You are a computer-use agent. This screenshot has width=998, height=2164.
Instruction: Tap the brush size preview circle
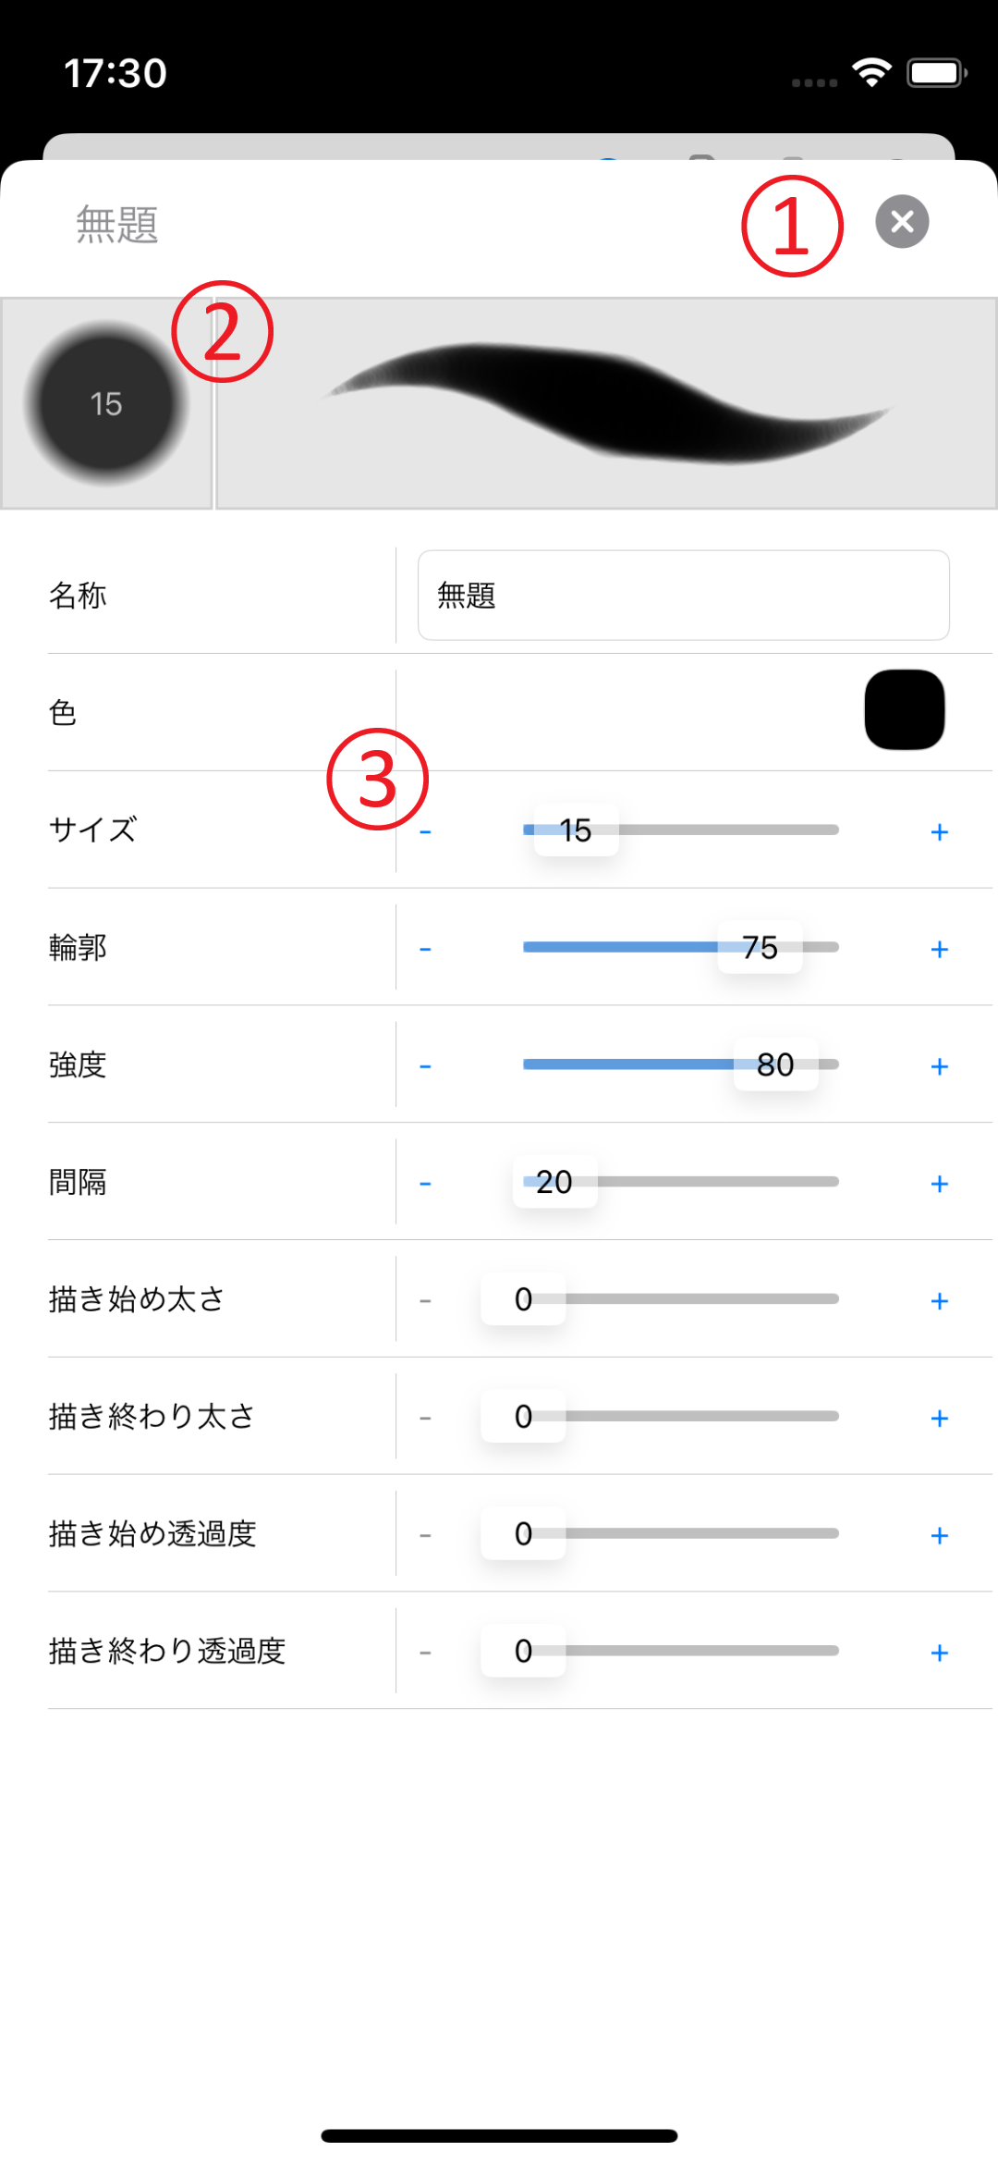[x=106, y=403]
